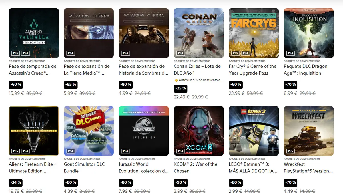Click the PS Plus icon under Conan Exiles

coord(176,80)
